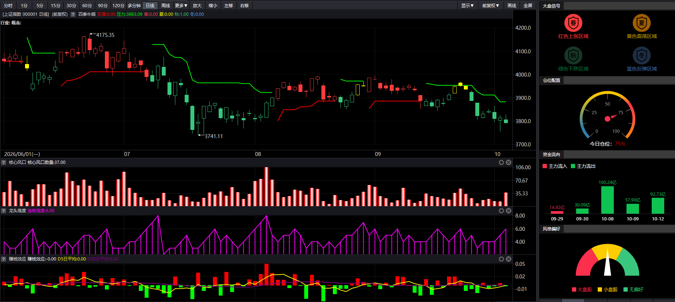Open settings gear for 核心风口 indicator
The height and width of the screenshot is (302, 675).
click(501, 162)
